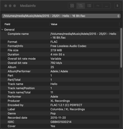Click 'FLAC 1.2.1 (C) PERFECT' value

pyautogui.click(x=66, y=105)
